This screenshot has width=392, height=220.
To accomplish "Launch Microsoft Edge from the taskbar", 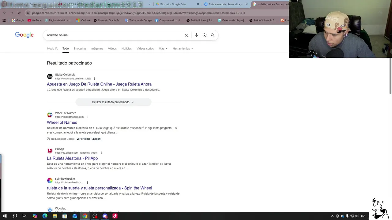I will point(45,216).
